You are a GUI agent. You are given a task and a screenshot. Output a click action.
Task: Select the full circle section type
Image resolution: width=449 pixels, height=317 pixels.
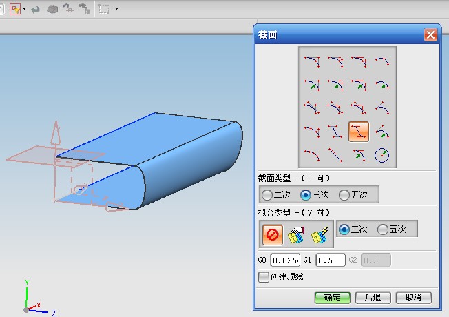[x=382, y=155]
